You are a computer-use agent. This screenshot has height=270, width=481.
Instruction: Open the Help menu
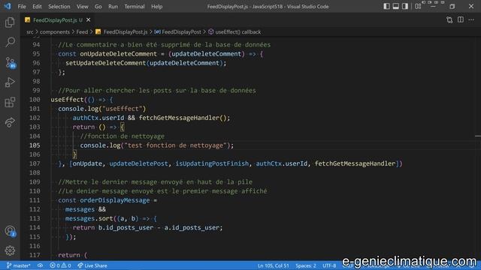[x=157, y=7]
